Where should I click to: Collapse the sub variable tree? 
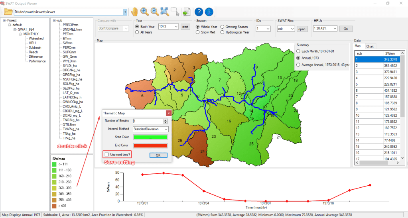54,20
